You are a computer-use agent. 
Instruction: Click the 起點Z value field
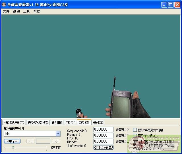pos(104,141)
